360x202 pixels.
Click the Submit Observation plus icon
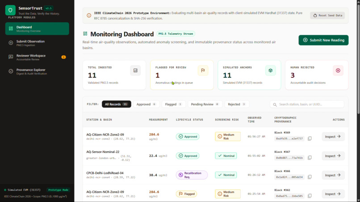(11, 43)
